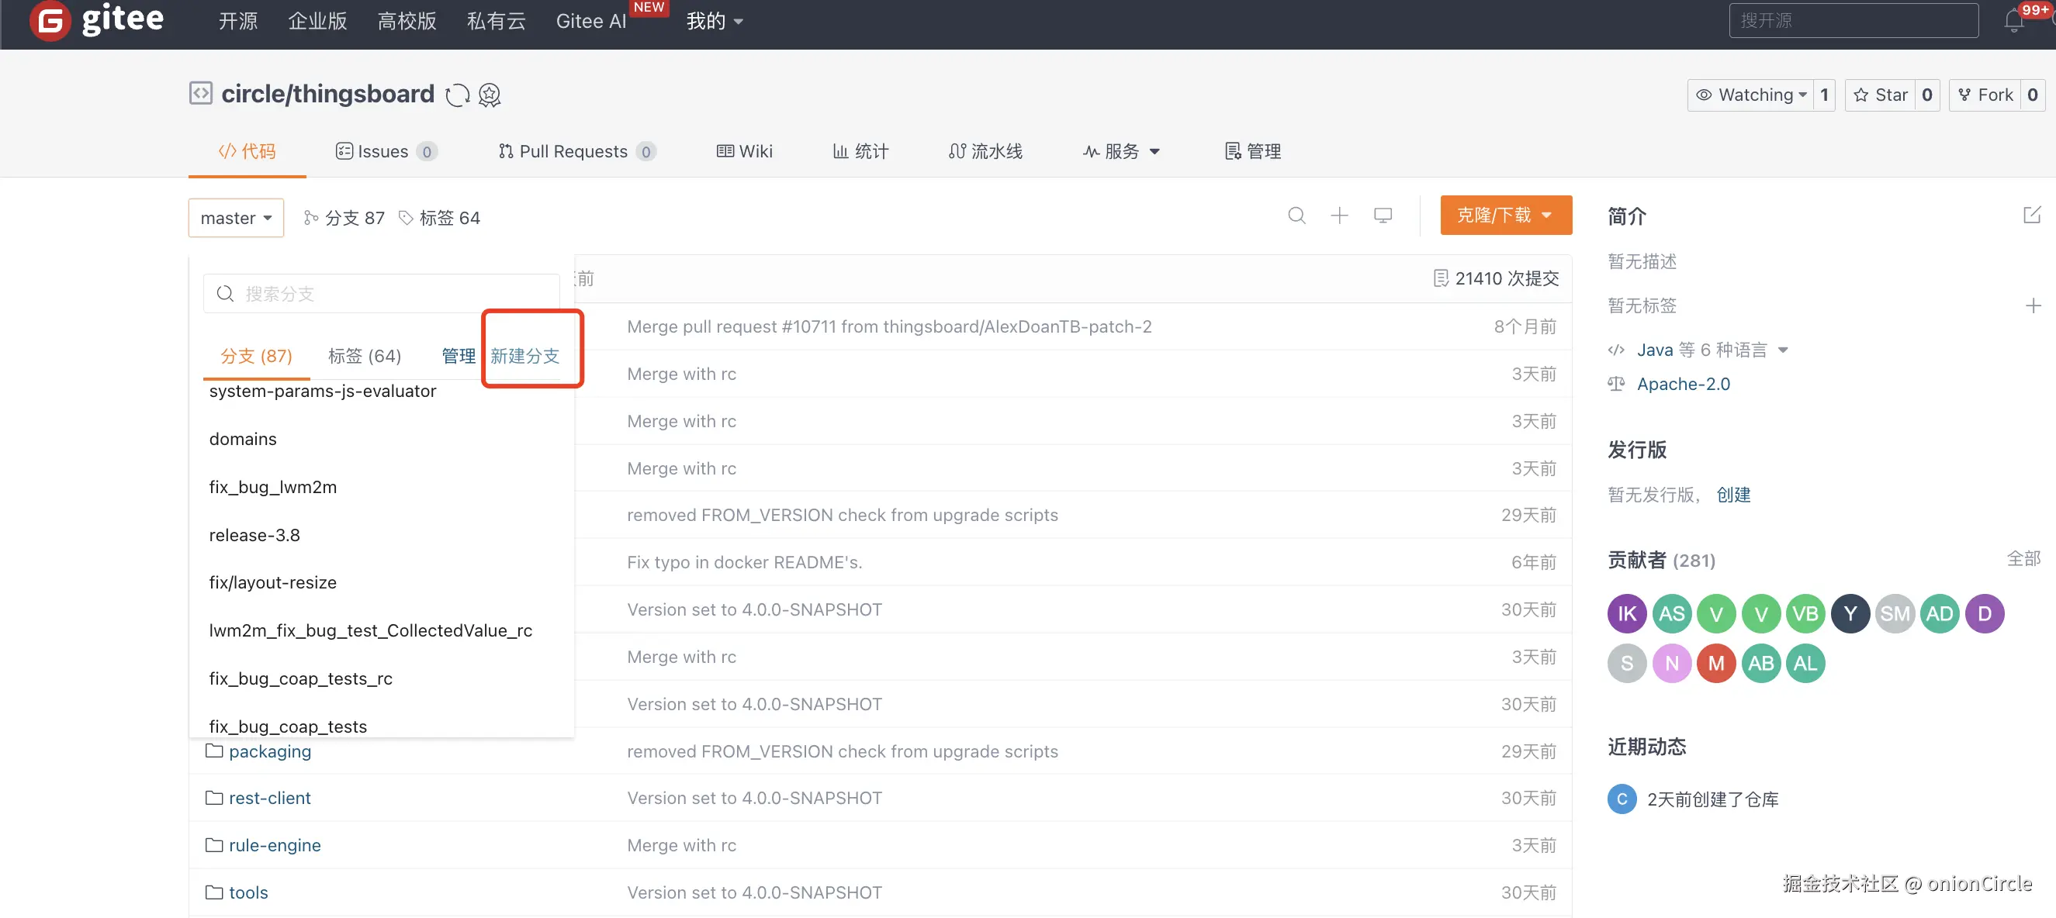Click the 创建 release link
Viewport: 2056px width, 918px height.
coord(1732,495)
